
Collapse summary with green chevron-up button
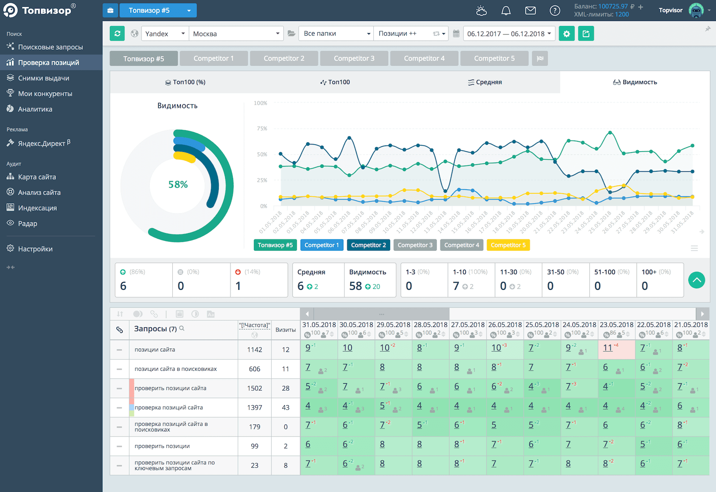pos(696,280)
